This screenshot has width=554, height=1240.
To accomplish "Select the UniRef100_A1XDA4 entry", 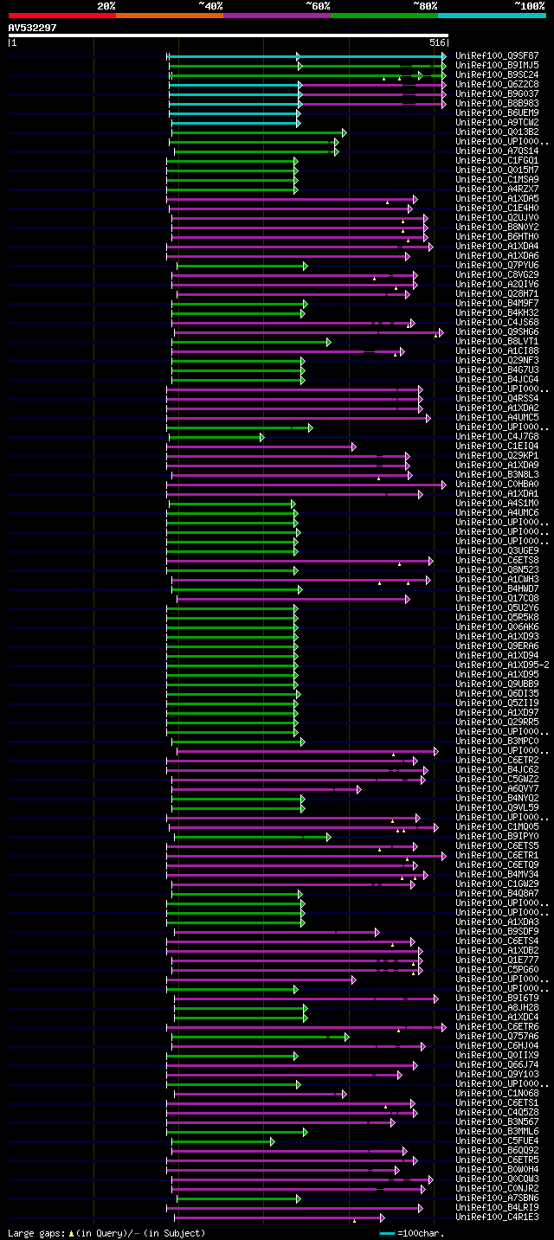I will pos(497,247).
